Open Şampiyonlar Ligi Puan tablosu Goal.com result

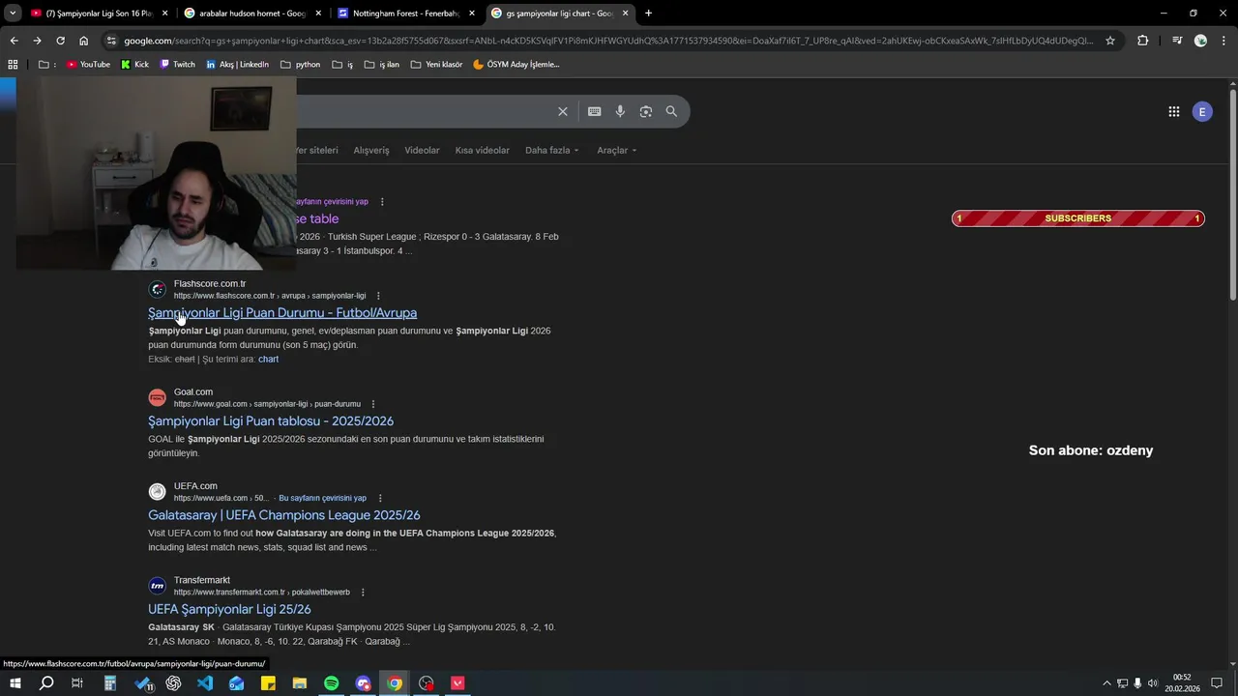tap(271, 421)
